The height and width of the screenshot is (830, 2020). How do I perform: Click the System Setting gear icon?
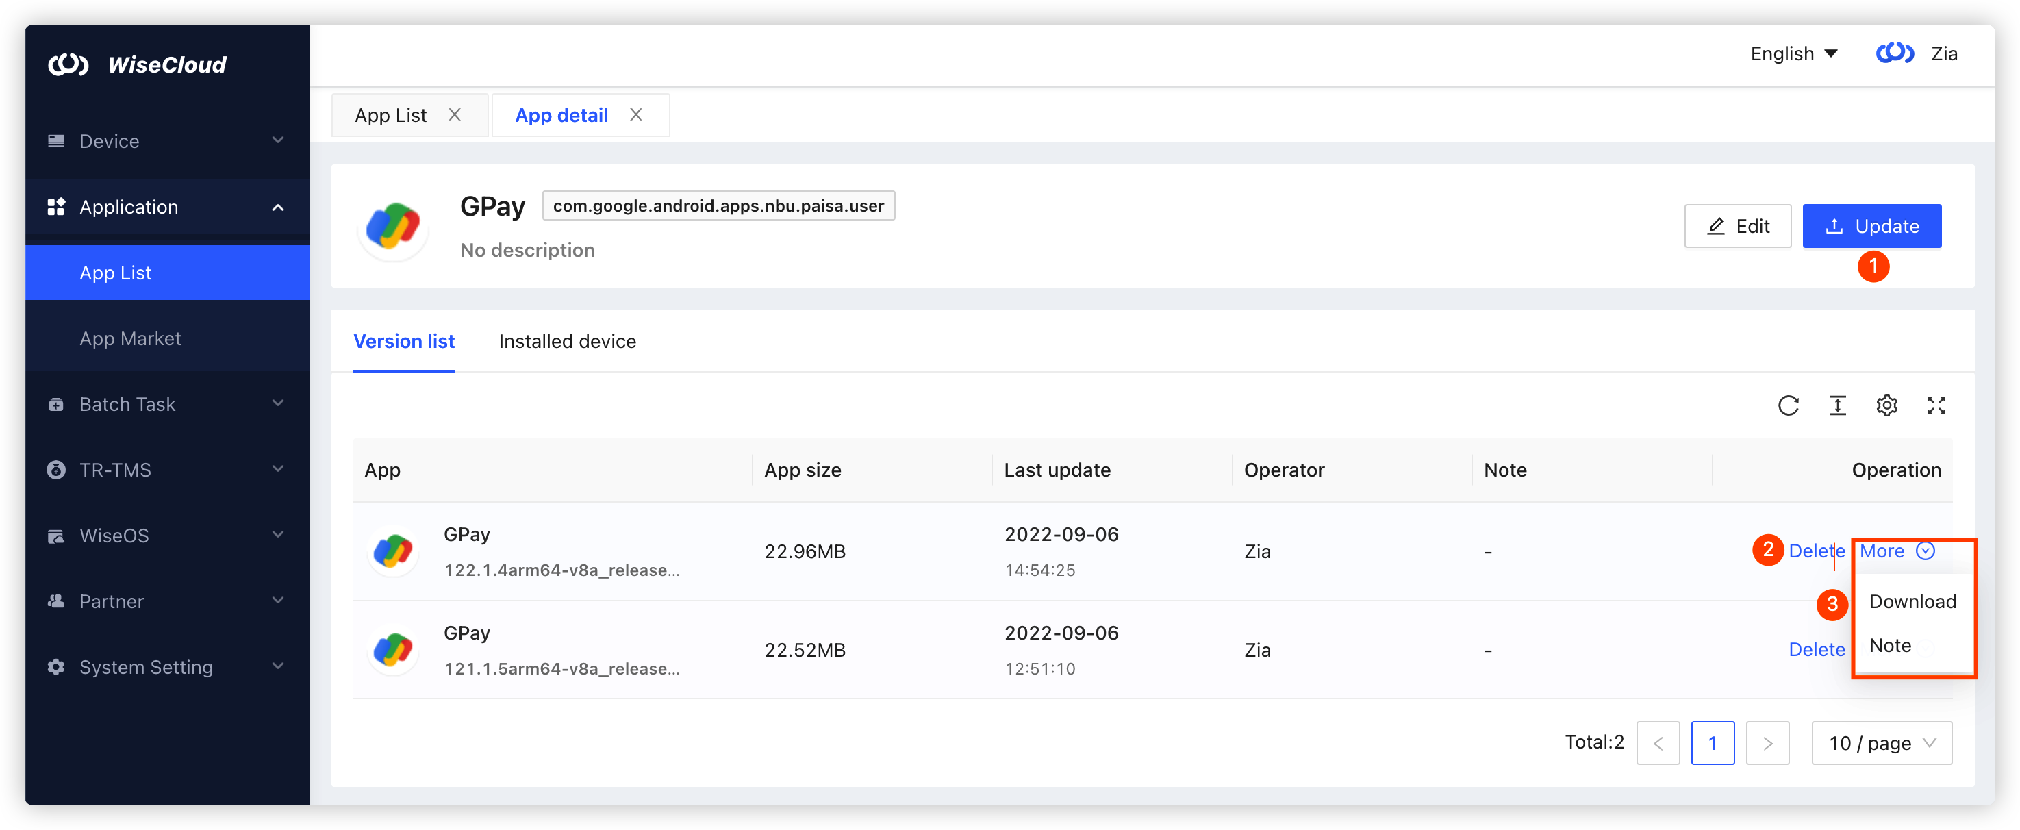[55, 668]
